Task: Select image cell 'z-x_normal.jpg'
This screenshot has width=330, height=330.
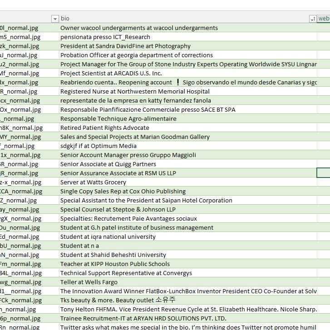Action: coord(30,182)
